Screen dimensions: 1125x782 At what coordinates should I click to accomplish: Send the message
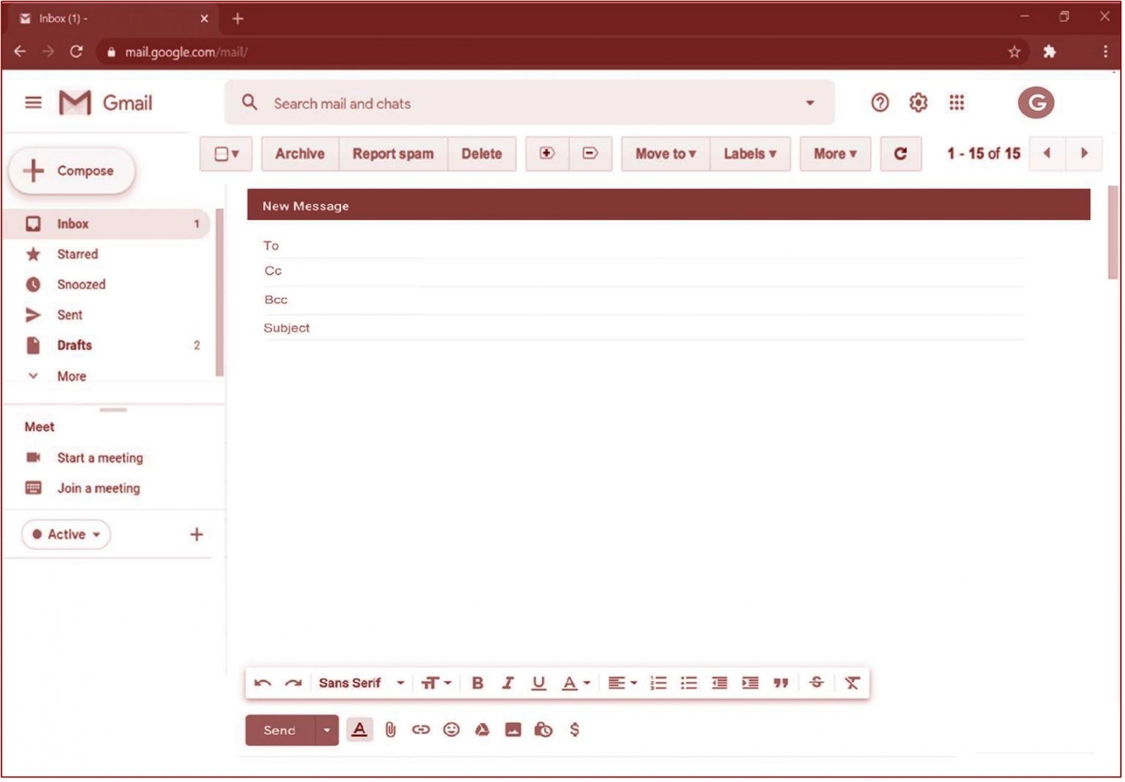click(280, 730)
